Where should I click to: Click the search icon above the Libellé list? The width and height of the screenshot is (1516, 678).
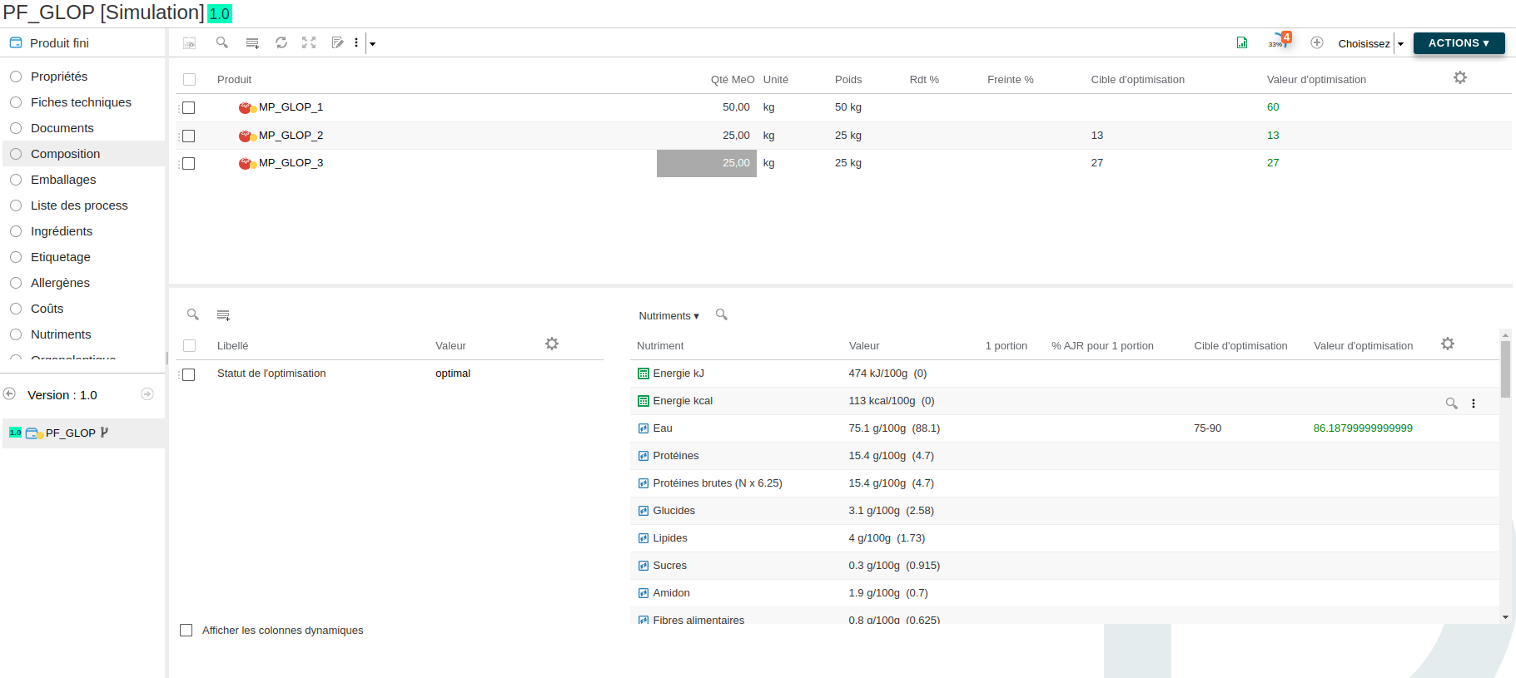coord(193,314)
